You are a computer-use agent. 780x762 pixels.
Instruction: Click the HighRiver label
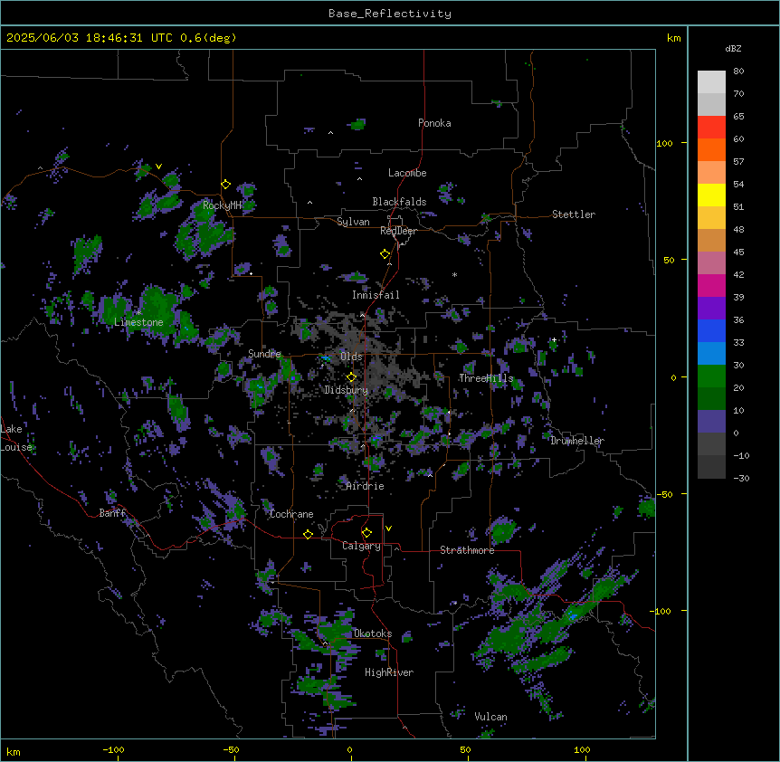coord(389,672)
